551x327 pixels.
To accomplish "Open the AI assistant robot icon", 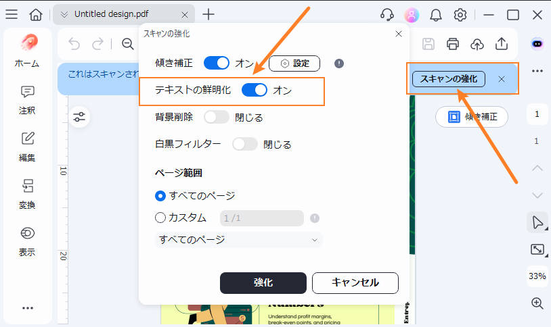I will coord(537,44).
